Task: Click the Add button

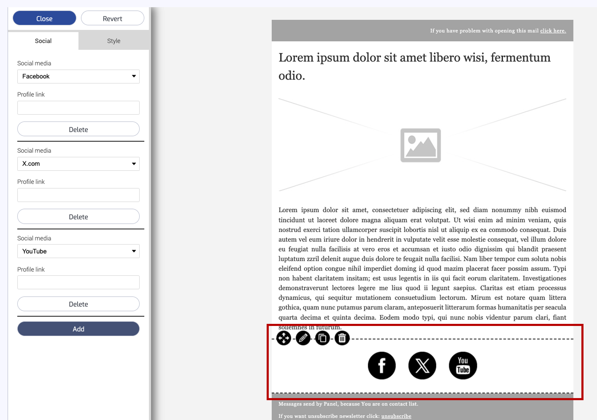Action: 78,329
